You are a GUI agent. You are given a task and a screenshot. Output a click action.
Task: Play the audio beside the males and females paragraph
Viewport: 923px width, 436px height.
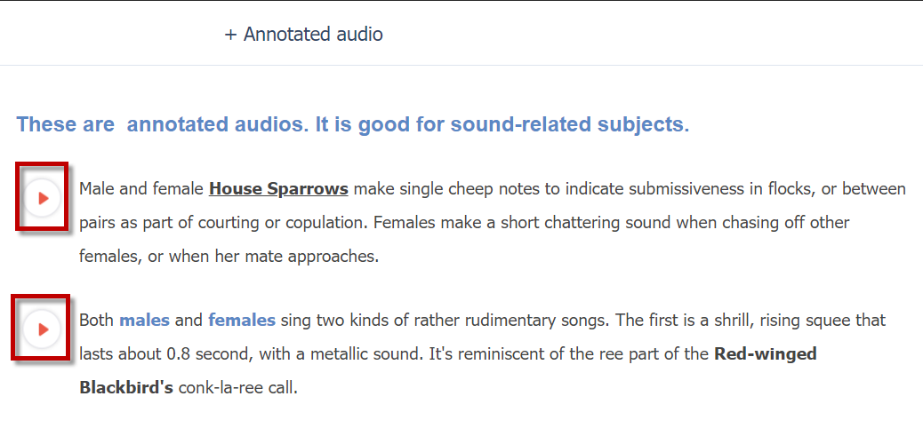(x=43, y=329)
